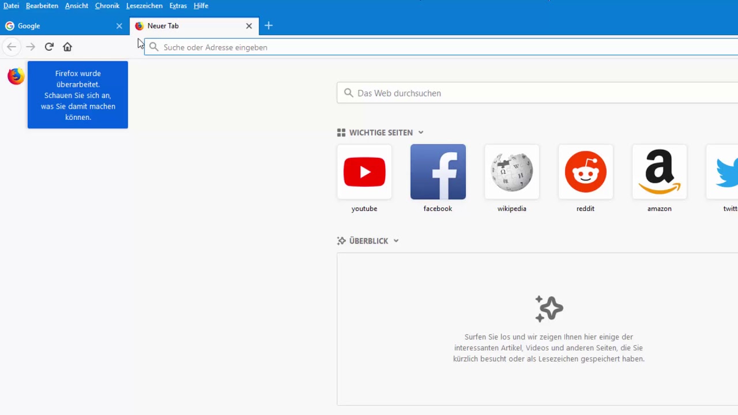Click the Wichtige Seiten grid icon

(341, 133)
